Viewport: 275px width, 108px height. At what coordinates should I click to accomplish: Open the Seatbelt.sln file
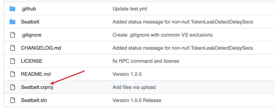point(34,100)
